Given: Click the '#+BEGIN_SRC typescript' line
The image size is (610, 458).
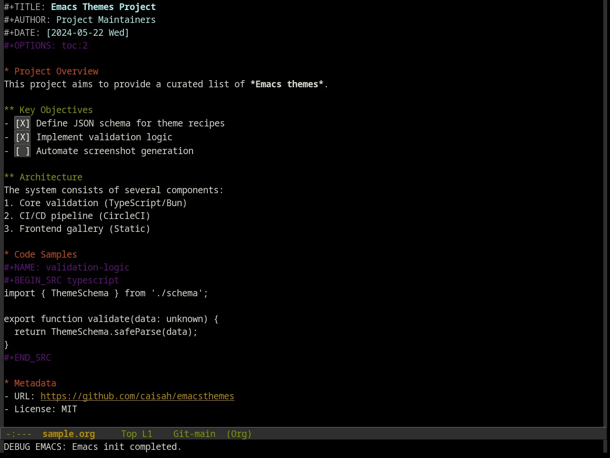Looking at the screenshot, I should 61,280.
